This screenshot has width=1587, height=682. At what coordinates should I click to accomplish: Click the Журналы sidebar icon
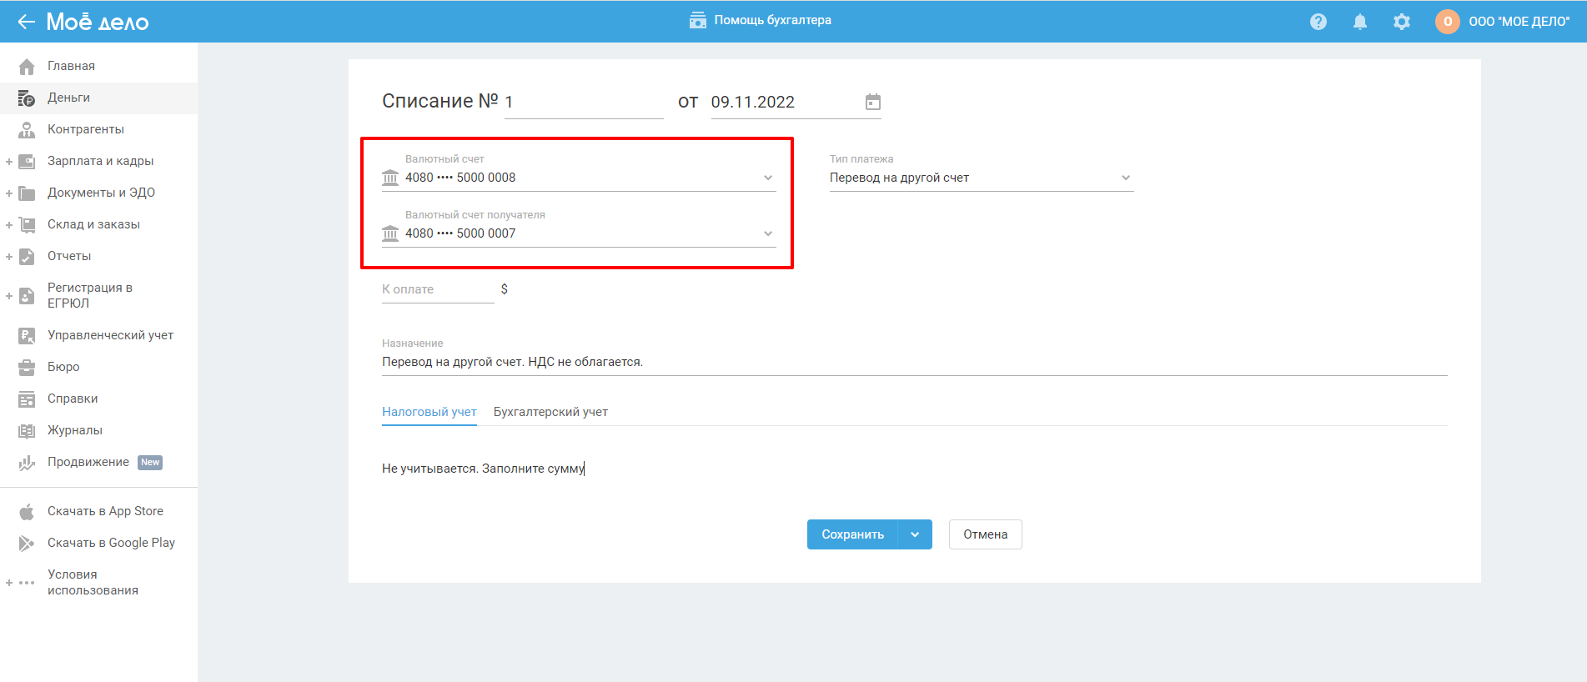tap(27, 430)
